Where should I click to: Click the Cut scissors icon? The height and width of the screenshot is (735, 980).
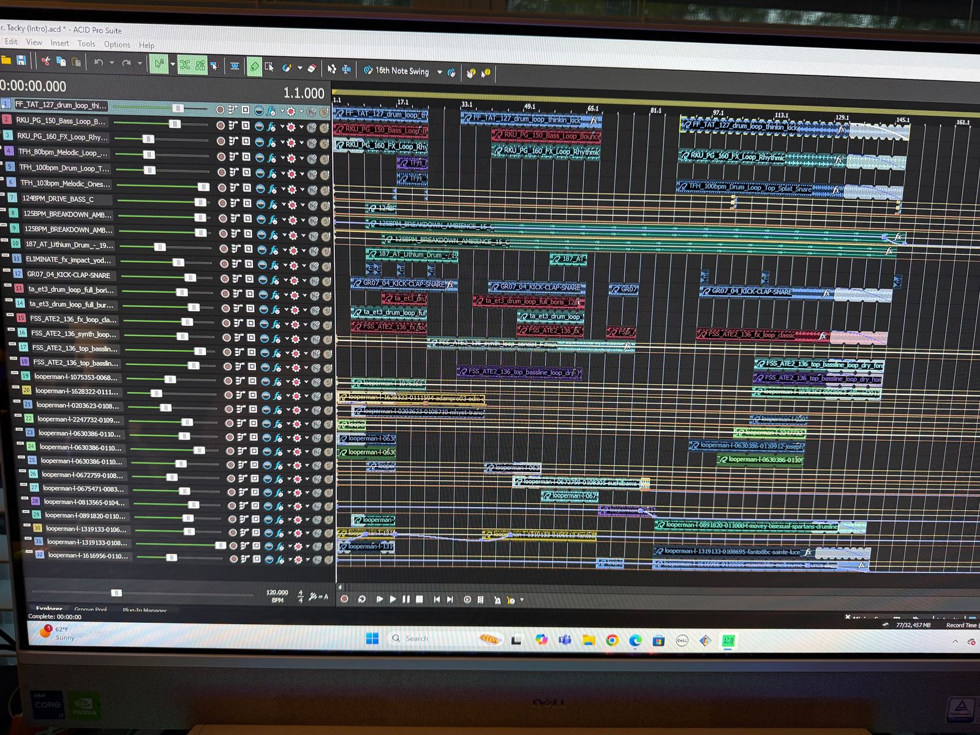46,61
